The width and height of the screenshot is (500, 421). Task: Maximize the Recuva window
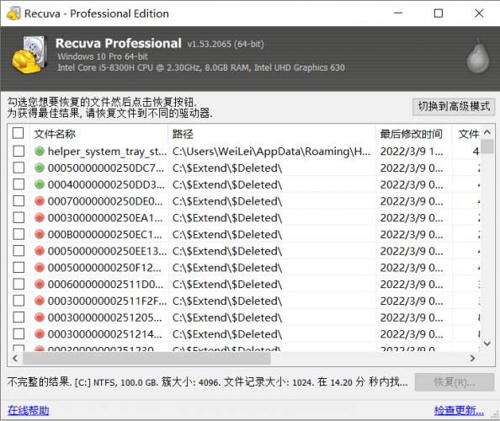click(439, 13)
